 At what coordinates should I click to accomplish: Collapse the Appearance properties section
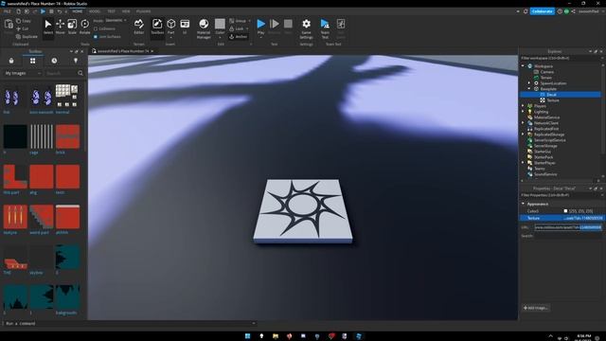pyautogui.click(x=523, y=204)
